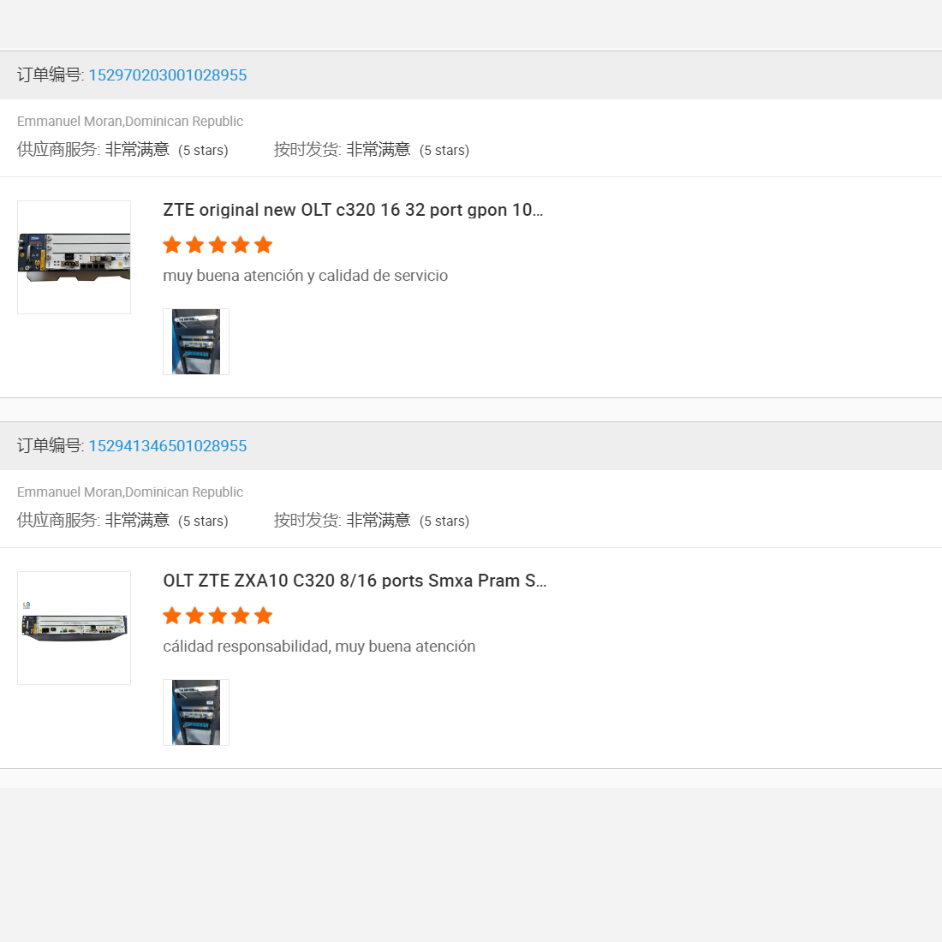Click the ZTE original new OLT c320 product image
Viewport: 942px width, 942px height.
pos(75,257)
